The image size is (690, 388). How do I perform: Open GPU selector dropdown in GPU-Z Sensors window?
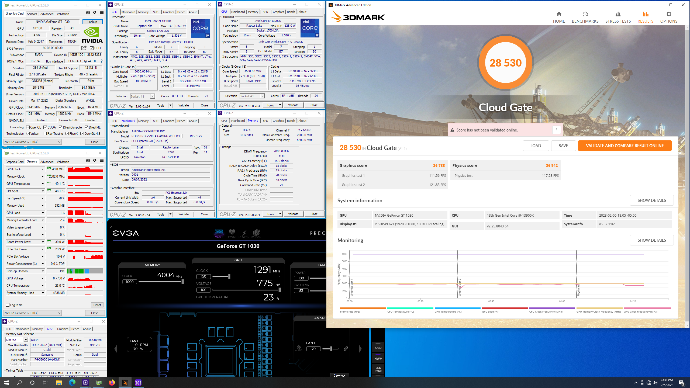coord(32,313)
